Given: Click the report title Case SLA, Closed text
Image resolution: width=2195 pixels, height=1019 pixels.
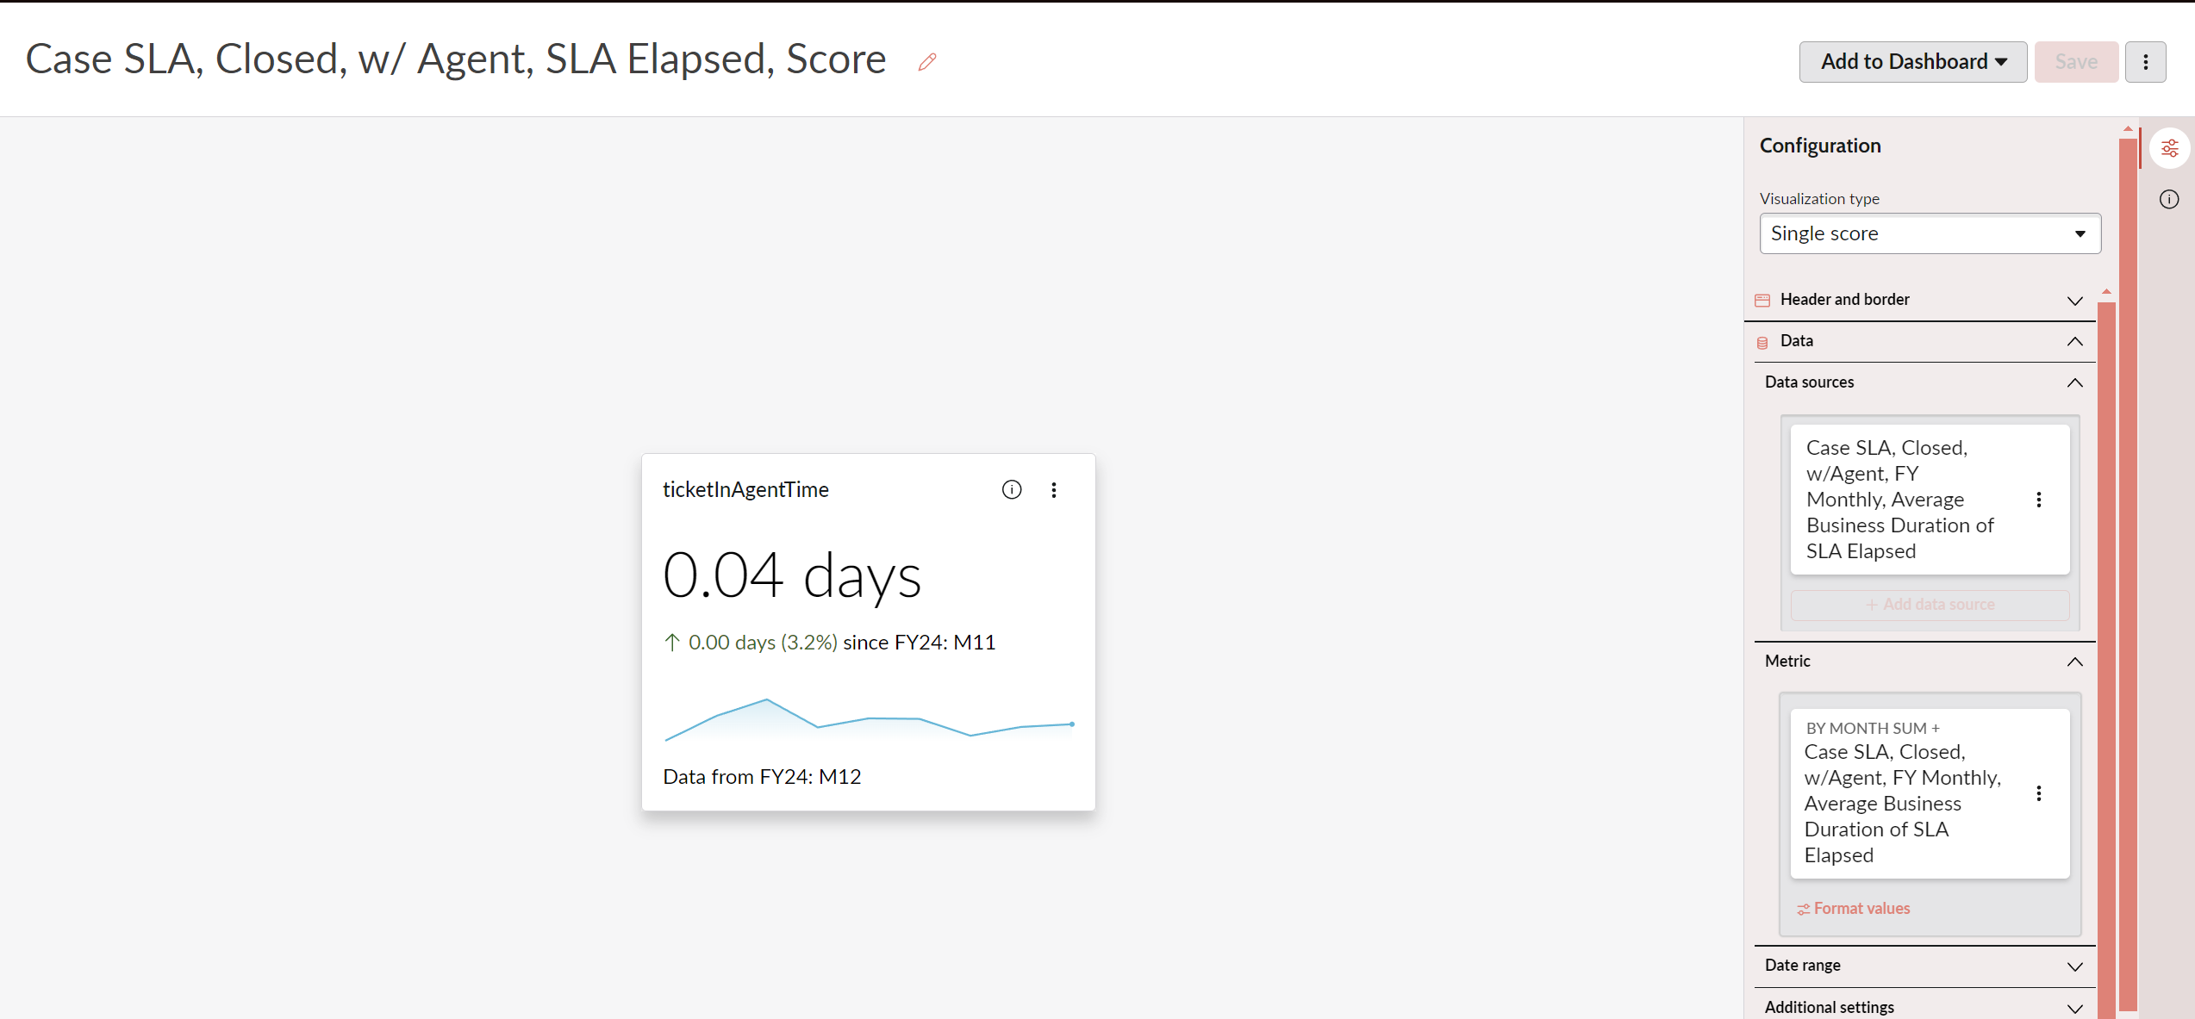Looking at the screenshot, I should point(456,59).
